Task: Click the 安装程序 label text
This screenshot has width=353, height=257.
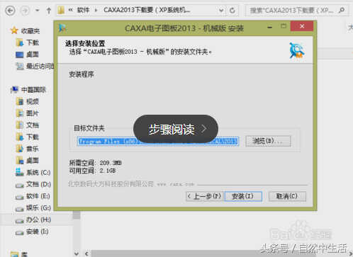Action: (x=82, y=74)
